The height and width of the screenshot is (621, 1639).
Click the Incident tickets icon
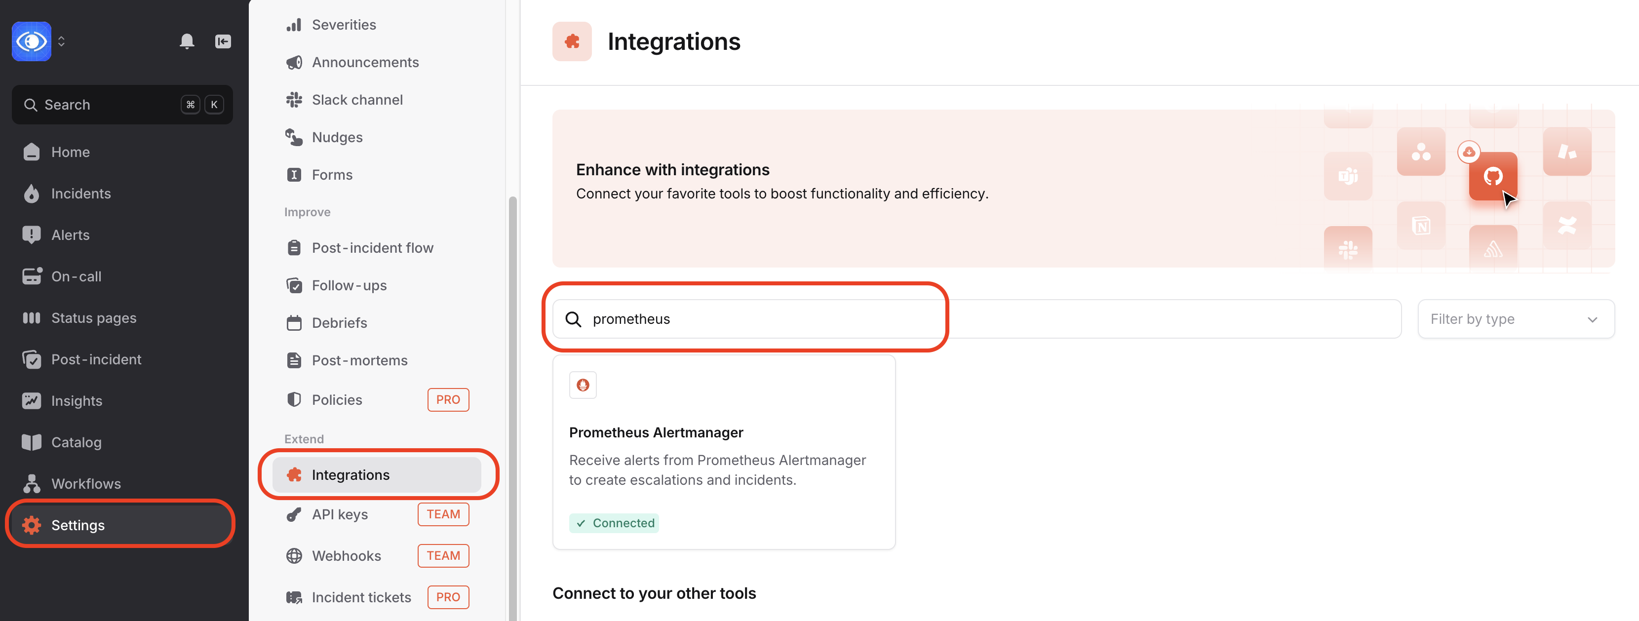coord(294,597)
